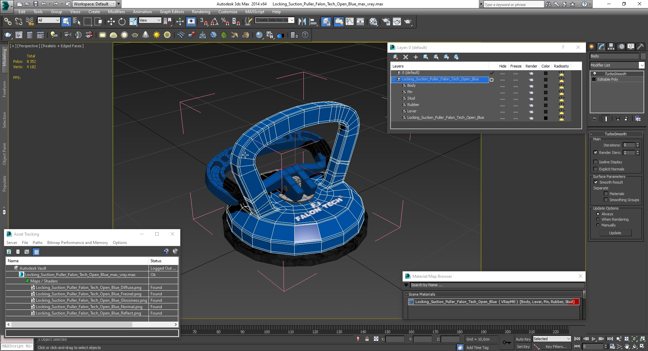Screen dimensions: 648x351
Task: Click the Set Key button
Action: 523,347
